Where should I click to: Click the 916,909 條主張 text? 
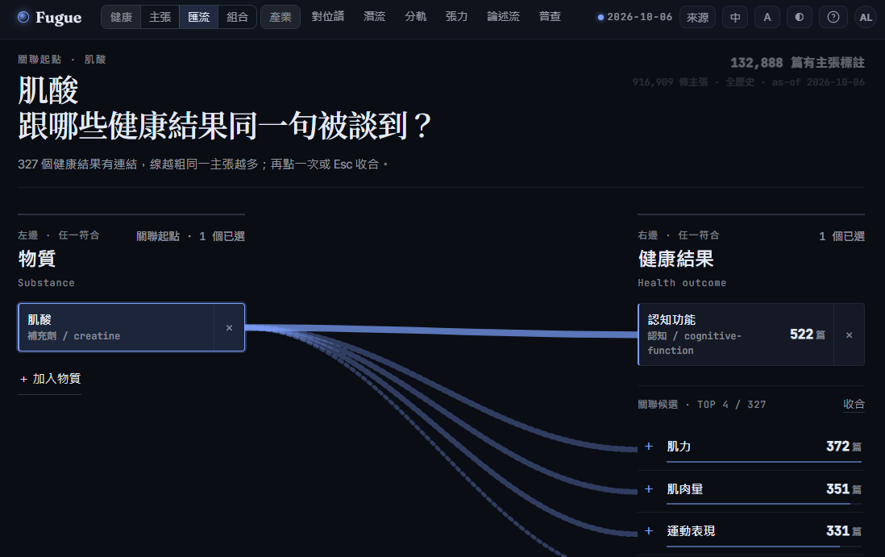(670, 82)
